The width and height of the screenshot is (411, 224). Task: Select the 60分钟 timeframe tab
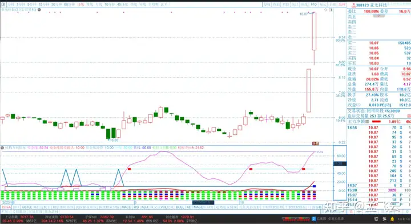click(69, 5)
